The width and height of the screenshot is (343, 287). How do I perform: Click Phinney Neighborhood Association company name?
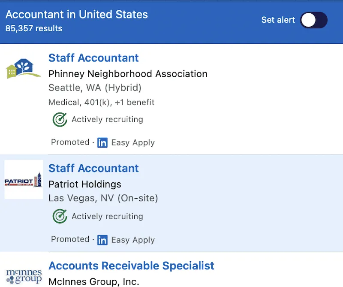click(127, 74)
